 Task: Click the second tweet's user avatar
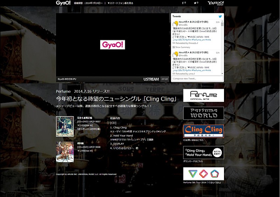pos(175,54)
